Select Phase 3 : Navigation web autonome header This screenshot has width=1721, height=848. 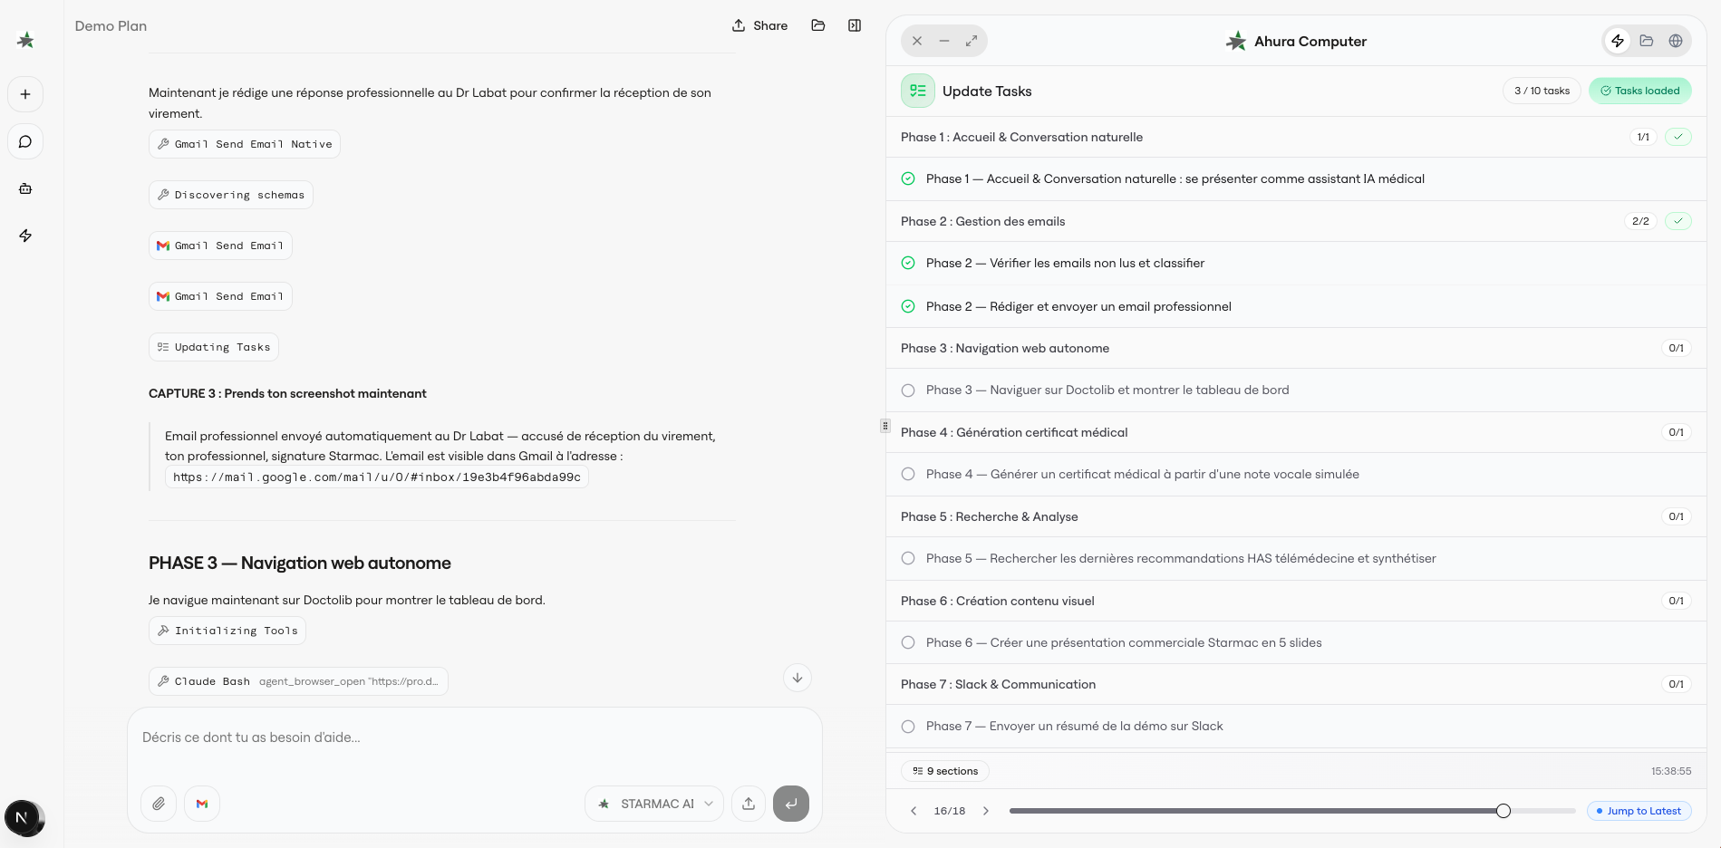1296,348
